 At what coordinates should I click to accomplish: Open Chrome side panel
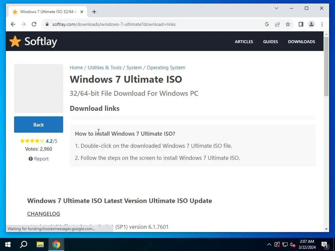click(x=301, y=24)
